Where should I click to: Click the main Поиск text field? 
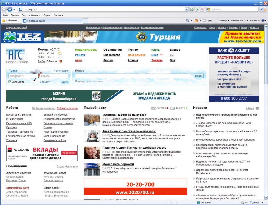[x=133, y=76]
